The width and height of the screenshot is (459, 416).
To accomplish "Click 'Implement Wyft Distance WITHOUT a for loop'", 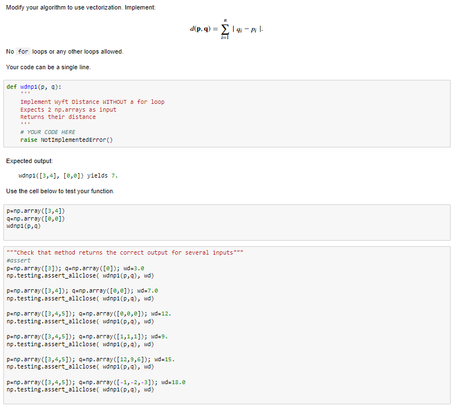I will click(x=92, y=102).
